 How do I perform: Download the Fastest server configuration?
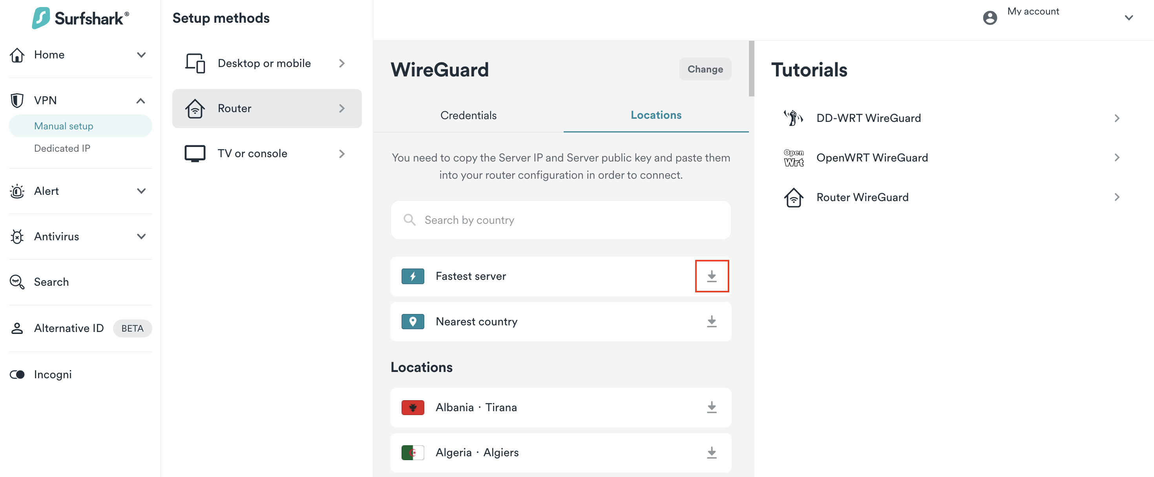click(x=711, y=276)
